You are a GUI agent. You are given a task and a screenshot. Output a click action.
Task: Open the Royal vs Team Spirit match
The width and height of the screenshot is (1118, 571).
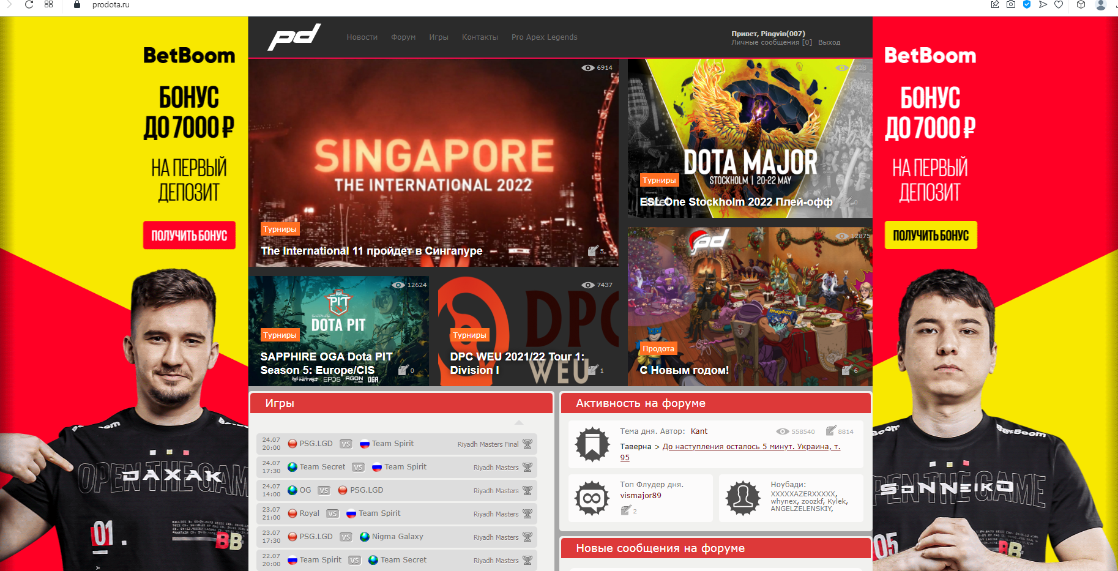click(397, 513)
